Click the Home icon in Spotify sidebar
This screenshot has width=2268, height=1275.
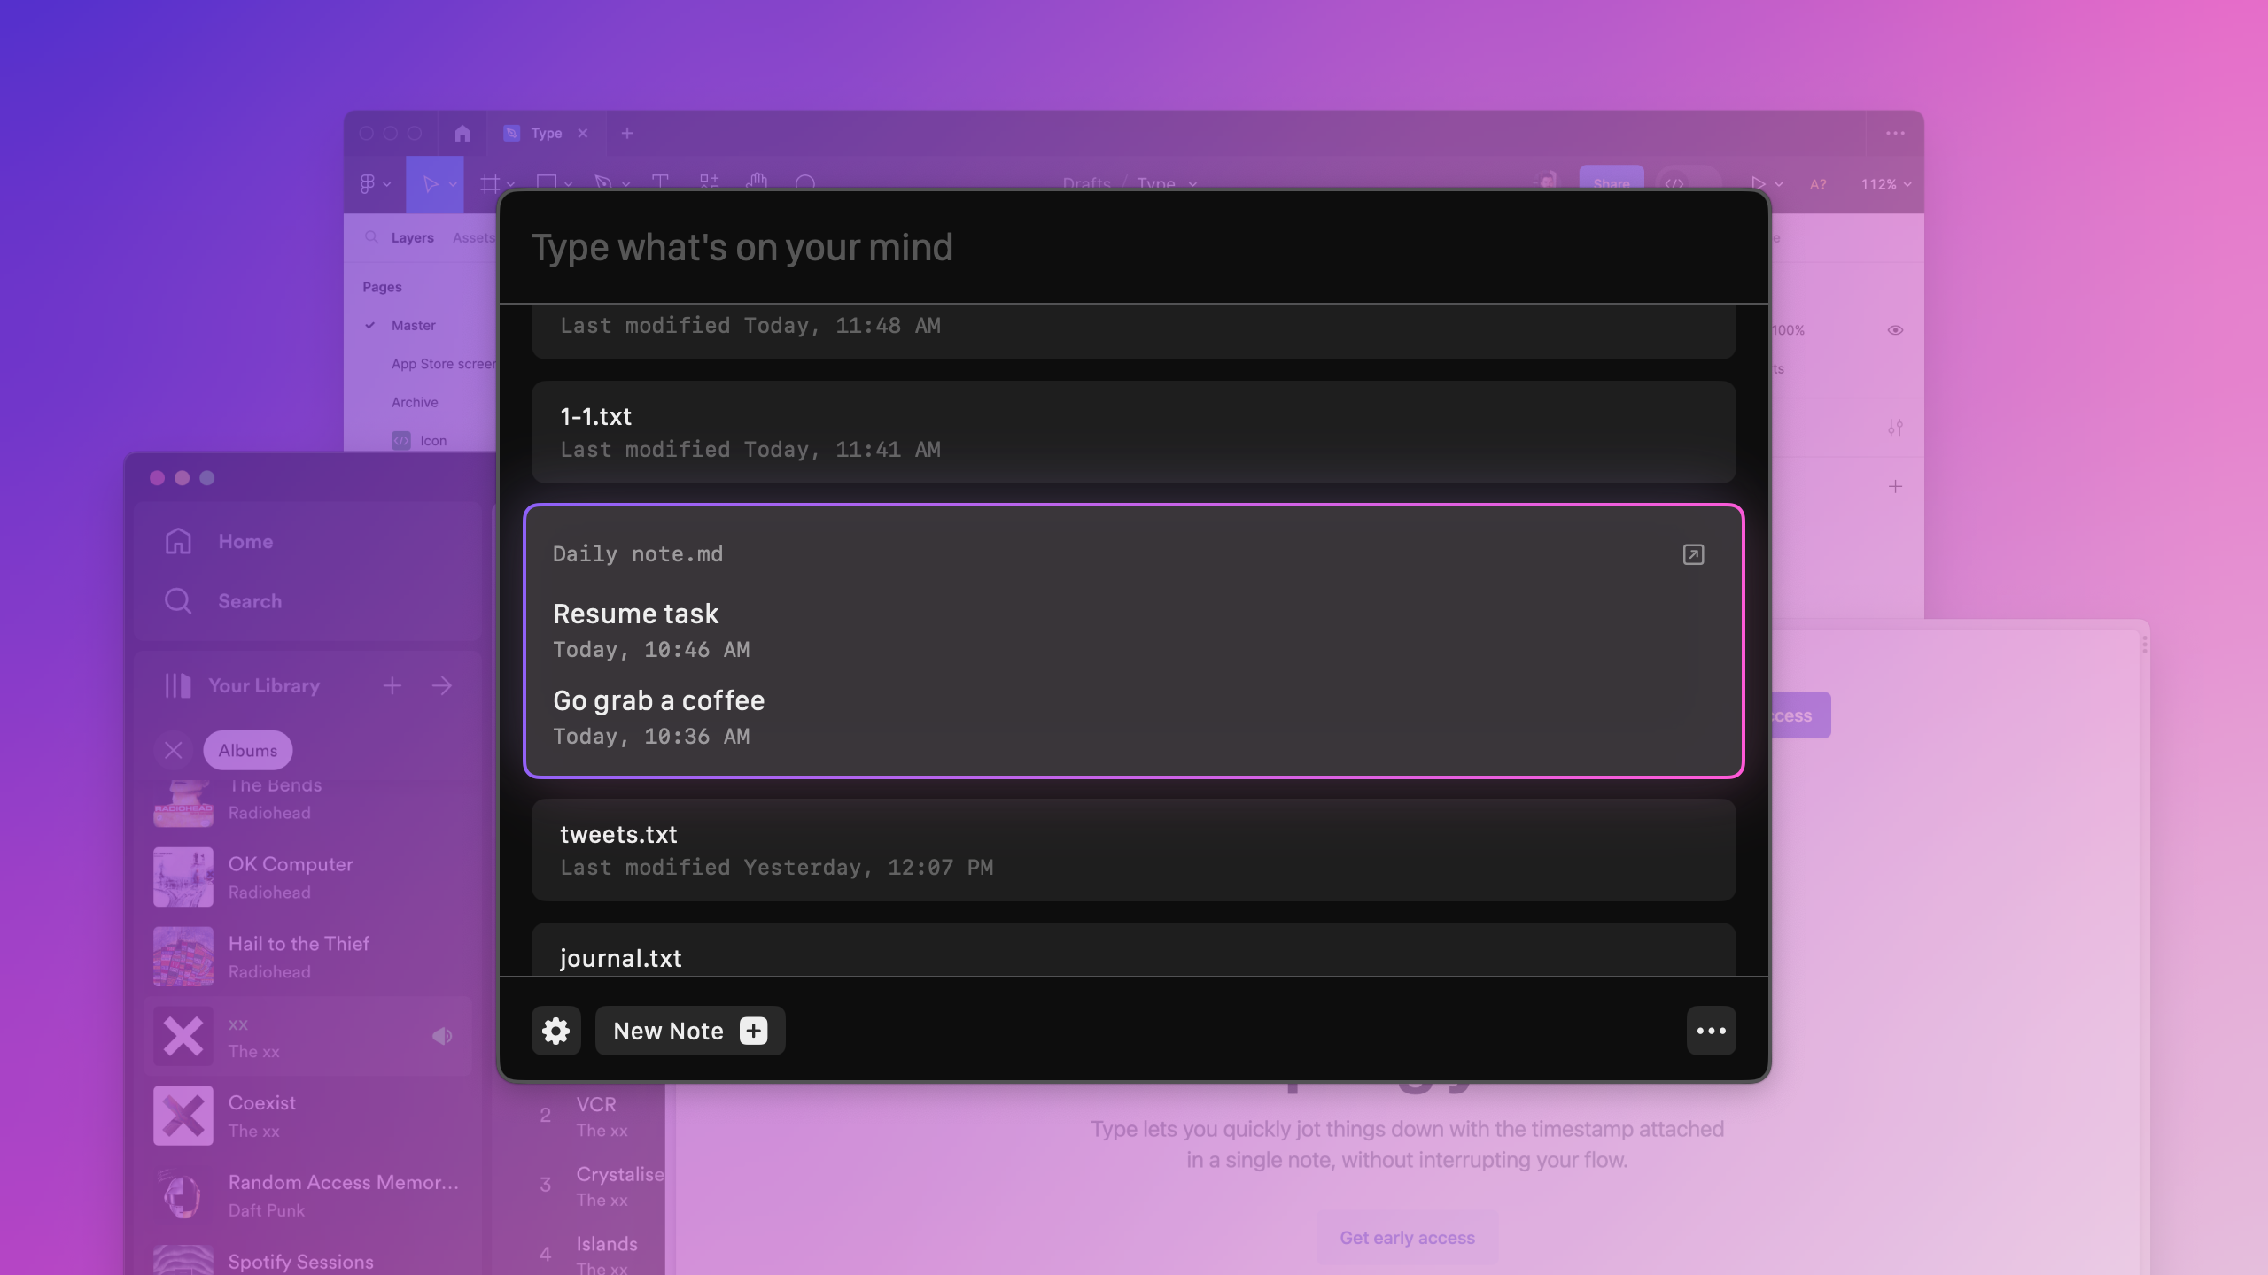(177, 542)
